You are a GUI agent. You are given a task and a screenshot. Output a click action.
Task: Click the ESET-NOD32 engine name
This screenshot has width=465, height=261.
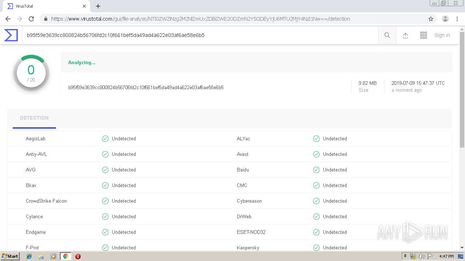(251, 232)
